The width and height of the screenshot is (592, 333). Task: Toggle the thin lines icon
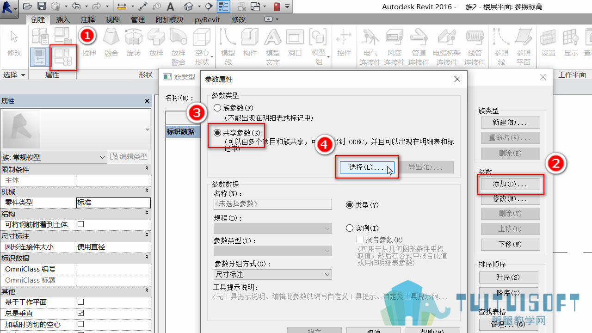(224, 6)
